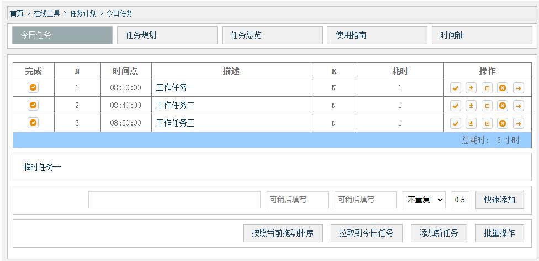Open the 不重复 repeat dropdown
Screen dimensions: 539x261
(424, 200)
